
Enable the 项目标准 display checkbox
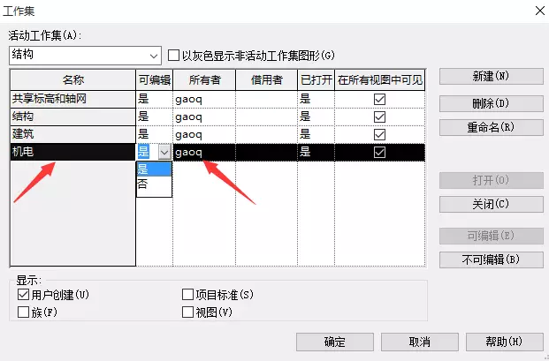[x=187, y=294]
